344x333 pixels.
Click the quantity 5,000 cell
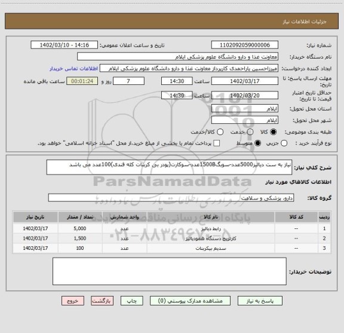click(80, 228)
